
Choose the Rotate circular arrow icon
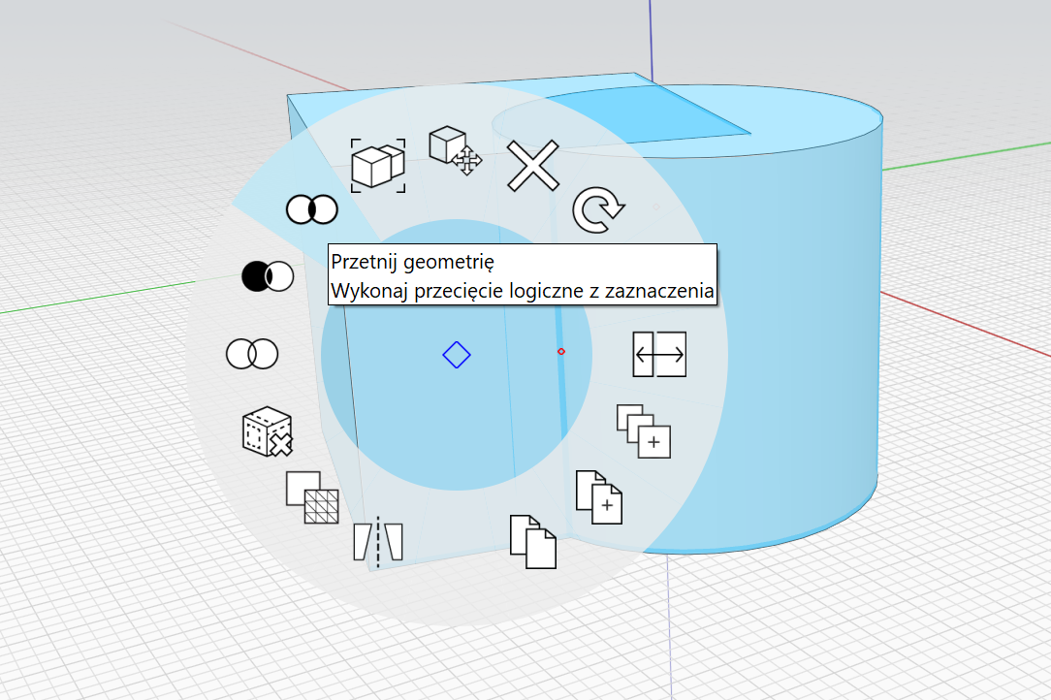[x=598, y=209]
